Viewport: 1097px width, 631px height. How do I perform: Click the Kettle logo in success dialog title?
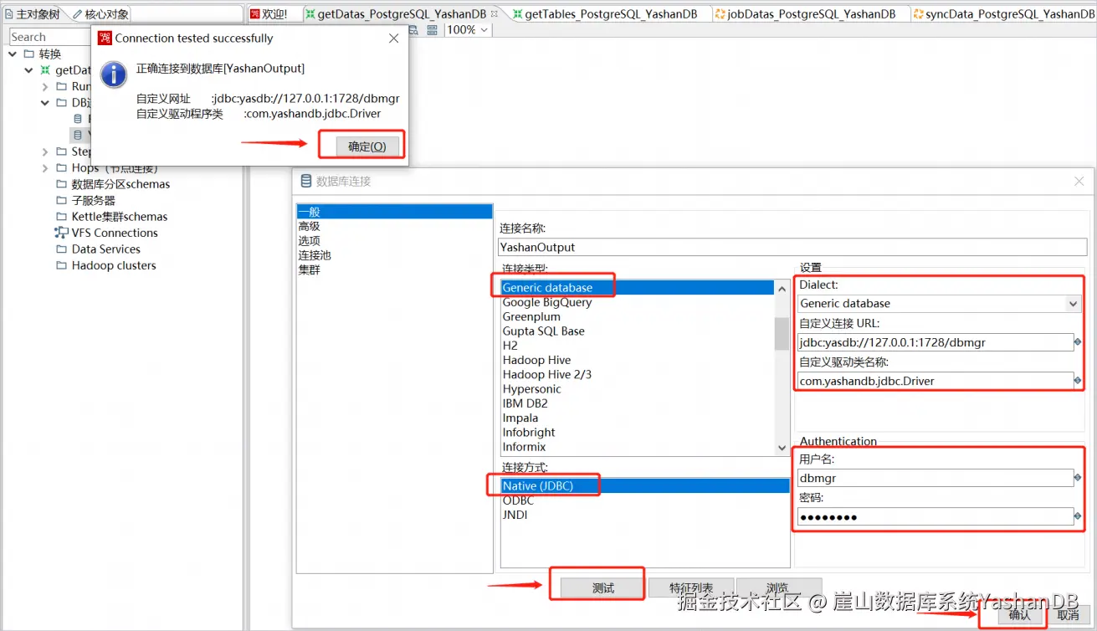point(105,38)
